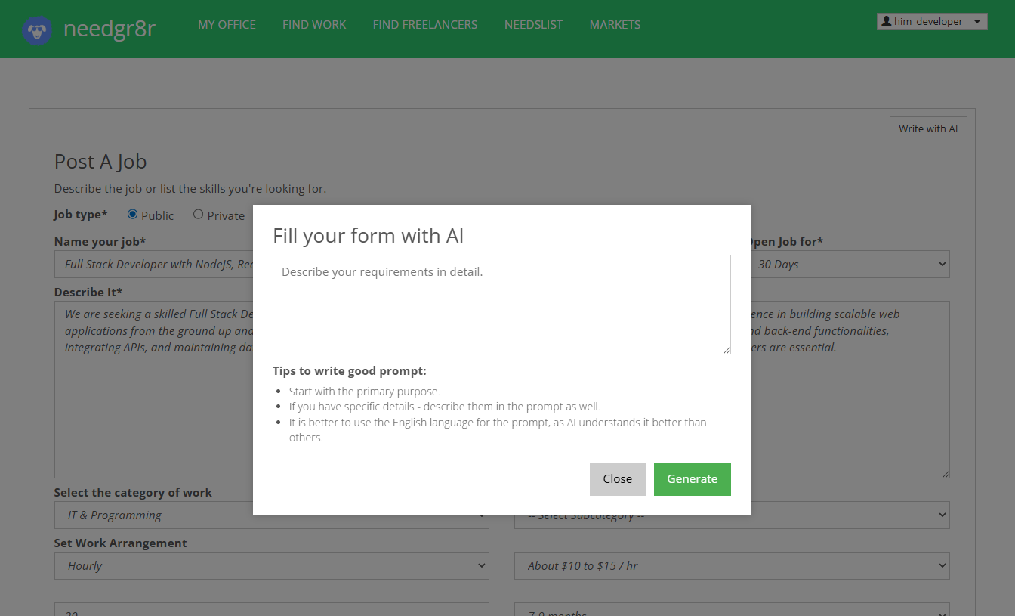This screenshot has height=616, width=1015.
Task: Click the Name your job input field
Action: [x=151, y=264]
